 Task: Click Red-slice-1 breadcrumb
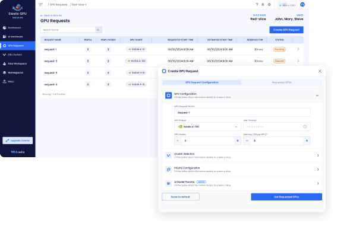[x=79, y=5]
